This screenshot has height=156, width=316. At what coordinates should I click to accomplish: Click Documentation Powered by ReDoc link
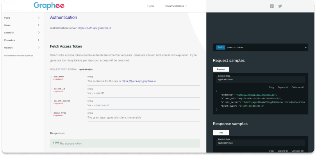pyautogui.click(x=18, y=56)
